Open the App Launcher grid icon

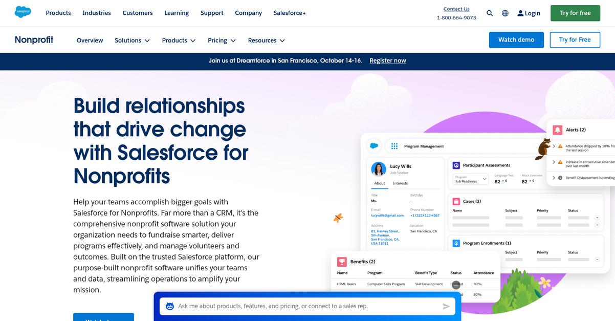pyautogui.click(x=394, y=146)
